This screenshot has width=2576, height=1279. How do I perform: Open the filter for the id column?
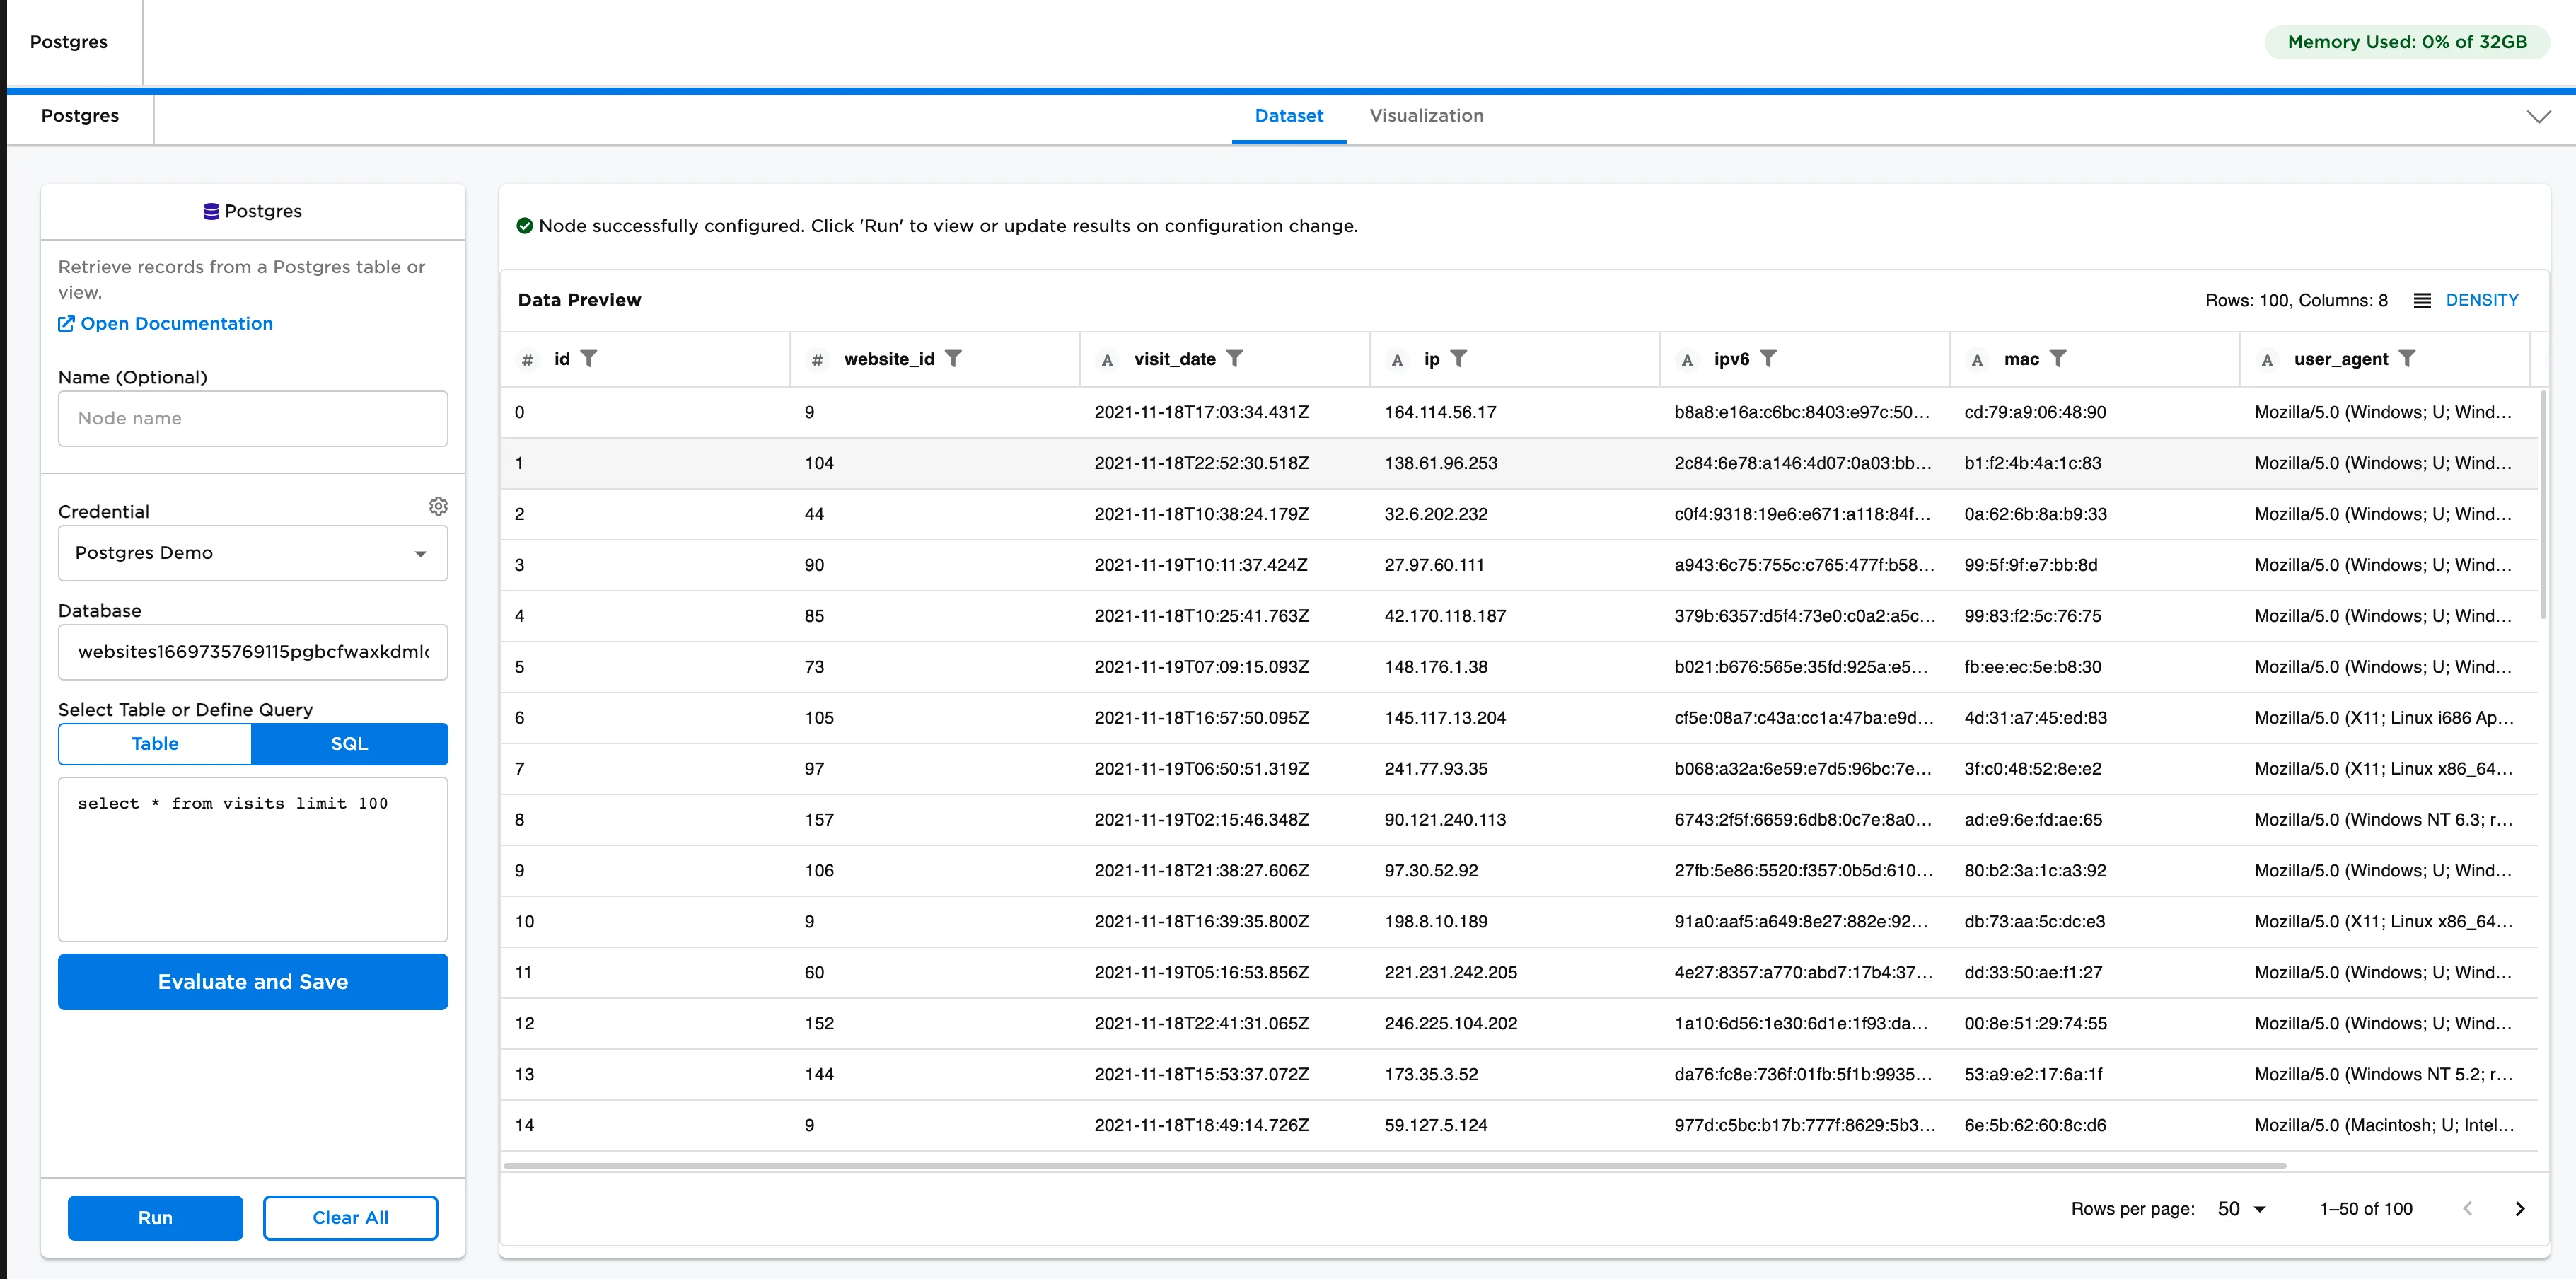pyautogui.click(x=592, y=359)
